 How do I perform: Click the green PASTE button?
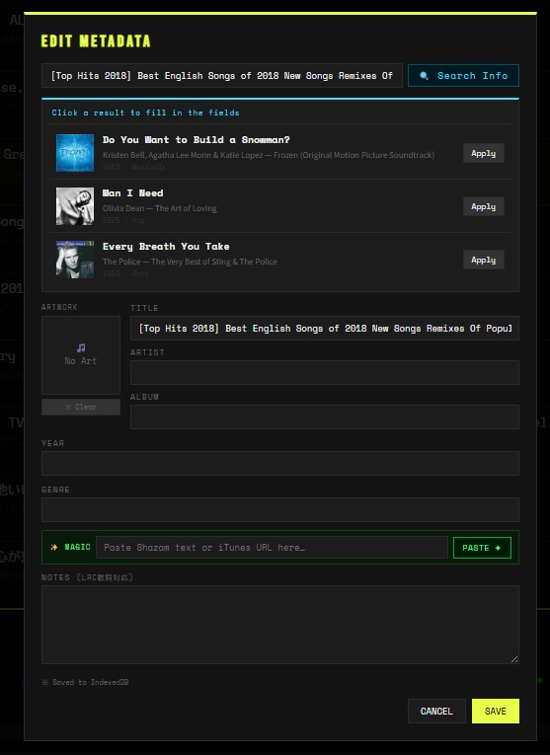pyautogui.click(x=482, y=548)
